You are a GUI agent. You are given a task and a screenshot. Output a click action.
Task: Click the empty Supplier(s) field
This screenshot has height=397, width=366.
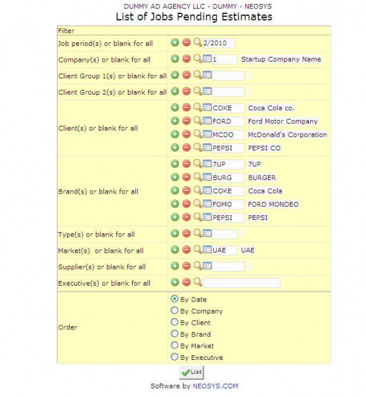[x=228, y=266]
